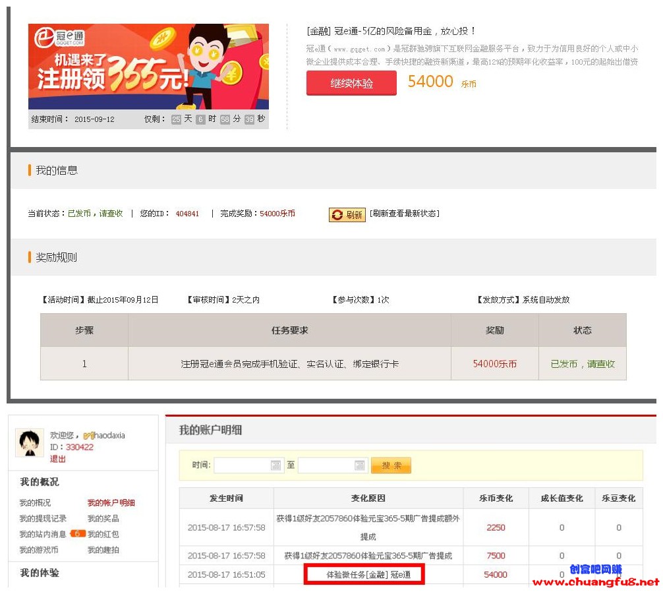The width and height of the screenshot is (663, 594).
Task: Click the 步骤 column header
Action: pyautogui.click(x=84, y=330)
